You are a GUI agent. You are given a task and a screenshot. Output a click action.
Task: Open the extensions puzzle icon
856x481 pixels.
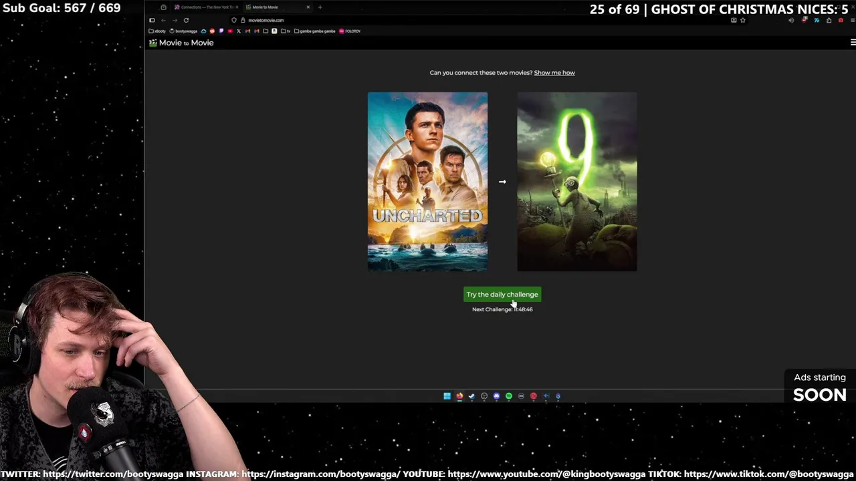click(x=829, y=20)
